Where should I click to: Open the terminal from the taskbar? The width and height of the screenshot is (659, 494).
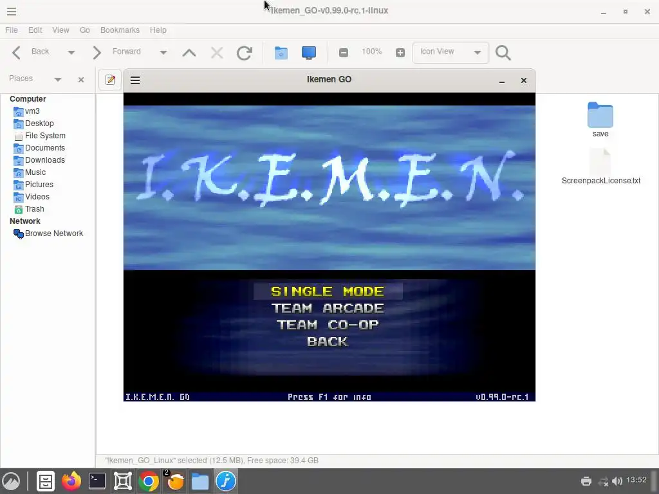[x=97, y=481]
